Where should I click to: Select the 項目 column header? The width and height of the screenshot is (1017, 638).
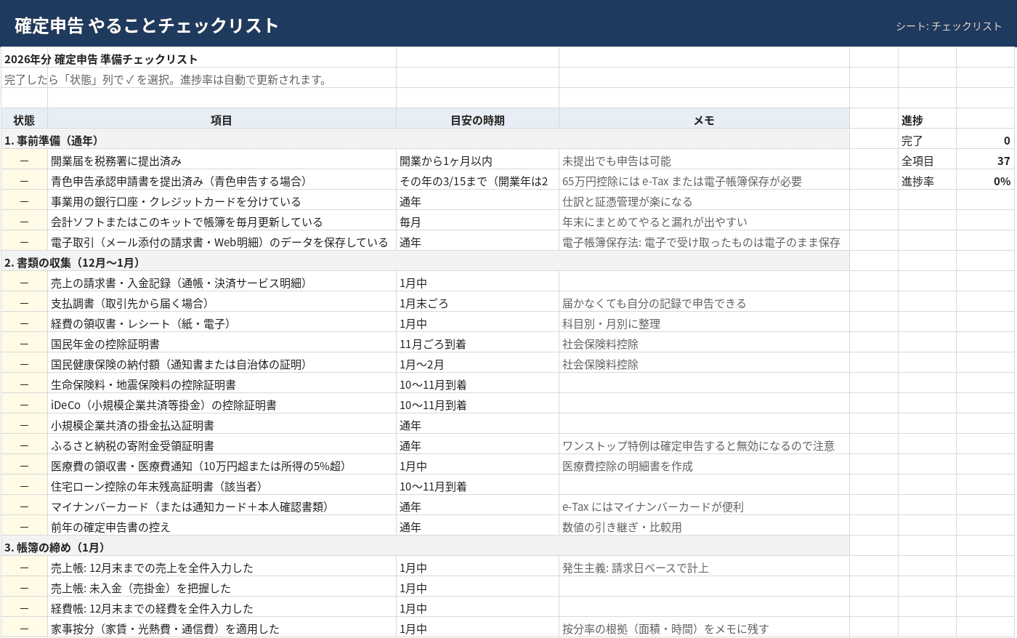point(222,120)
